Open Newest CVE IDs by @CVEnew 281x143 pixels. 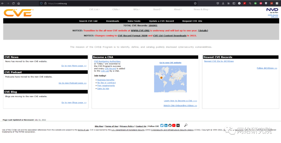219,61
